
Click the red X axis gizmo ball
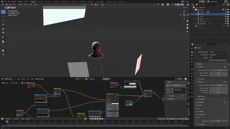188,15
